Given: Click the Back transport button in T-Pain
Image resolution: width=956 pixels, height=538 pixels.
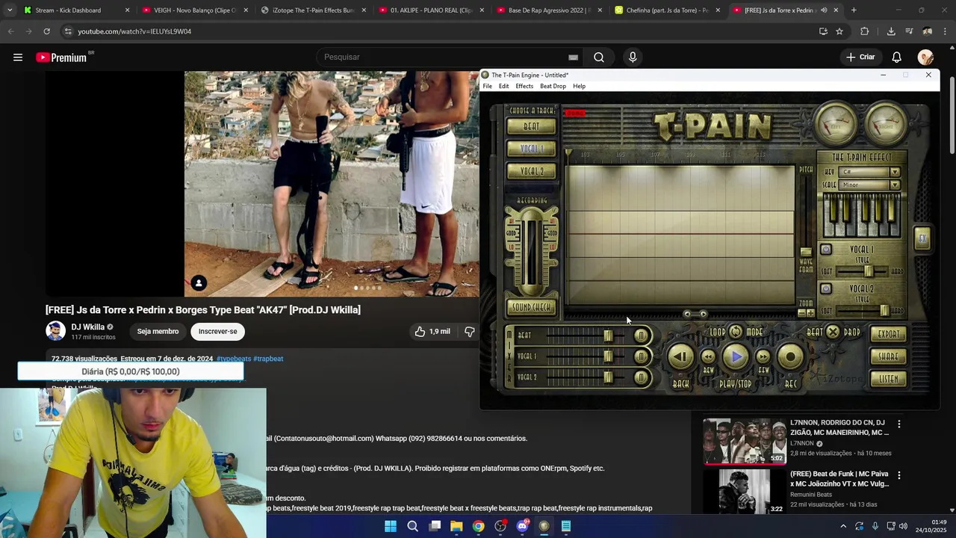Looking at the screenshot, I should (680, 357).
